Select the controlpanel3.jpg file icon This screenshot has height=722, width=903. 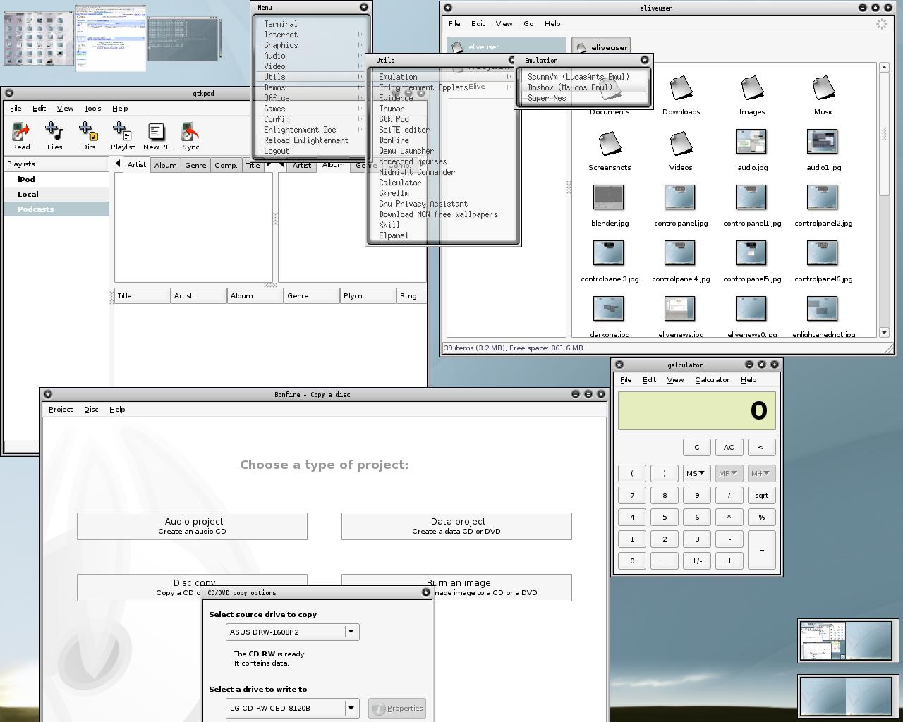pyautogui.click(x=609, y=253)
